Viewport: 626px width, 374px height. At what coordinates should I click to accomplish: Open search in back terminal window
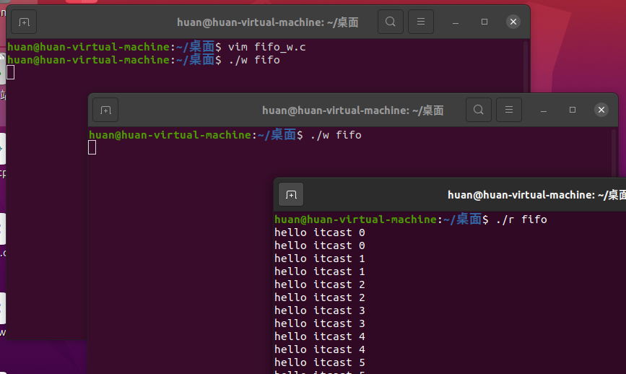pos(391,22)
